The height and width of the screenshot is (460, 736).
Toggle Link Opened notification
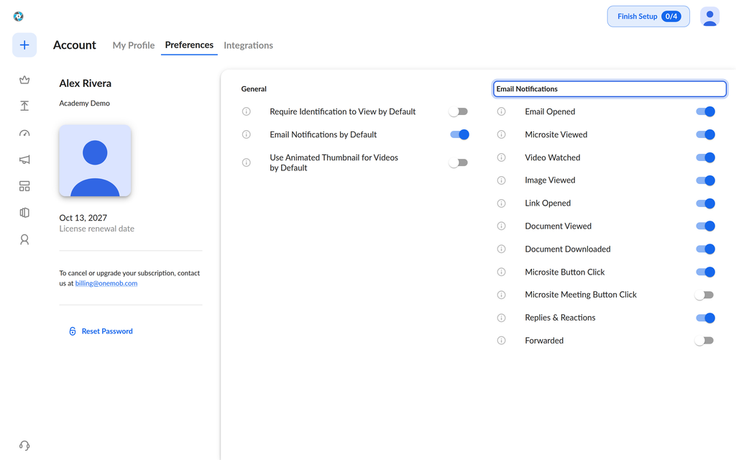click(705, 203)
